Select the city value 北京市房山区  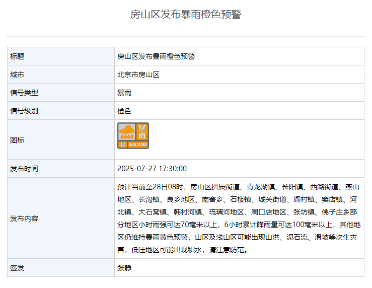(x=138, y=75)
